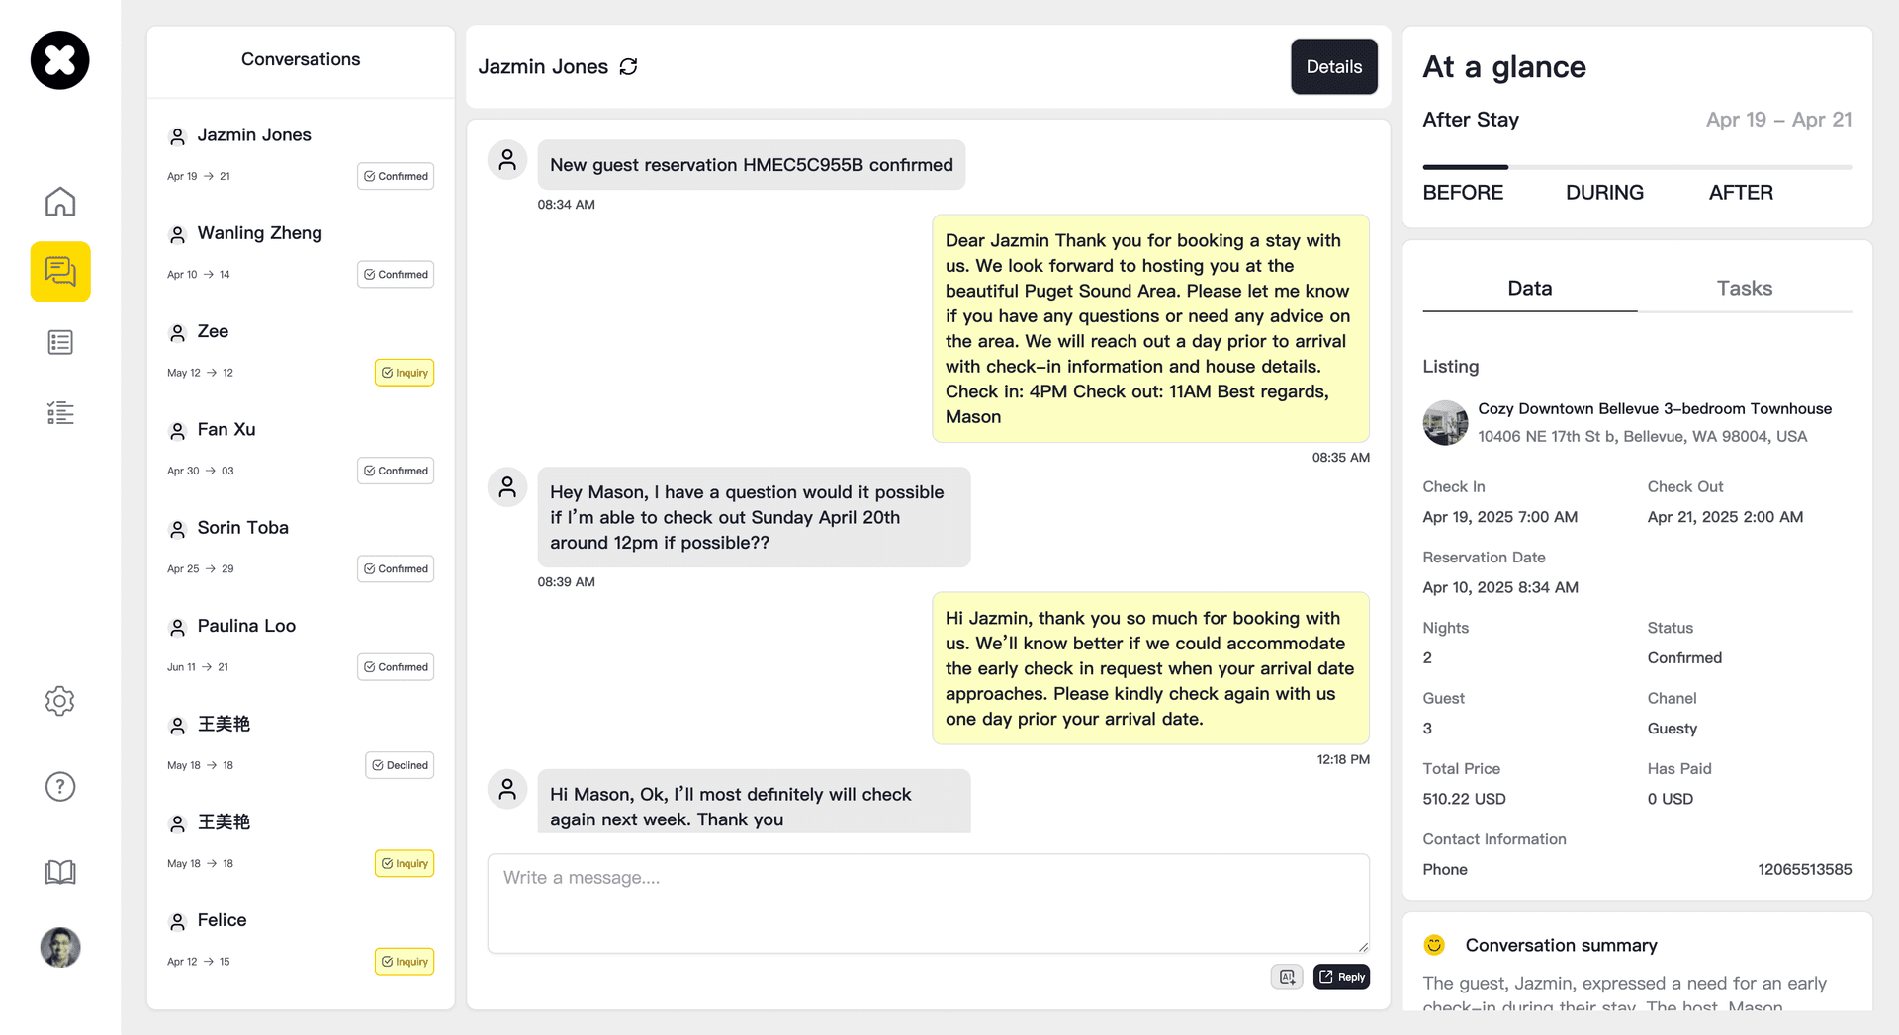Open the Home icon in sidebar
Screen dimensions: 1899x1035
point(60,202)
